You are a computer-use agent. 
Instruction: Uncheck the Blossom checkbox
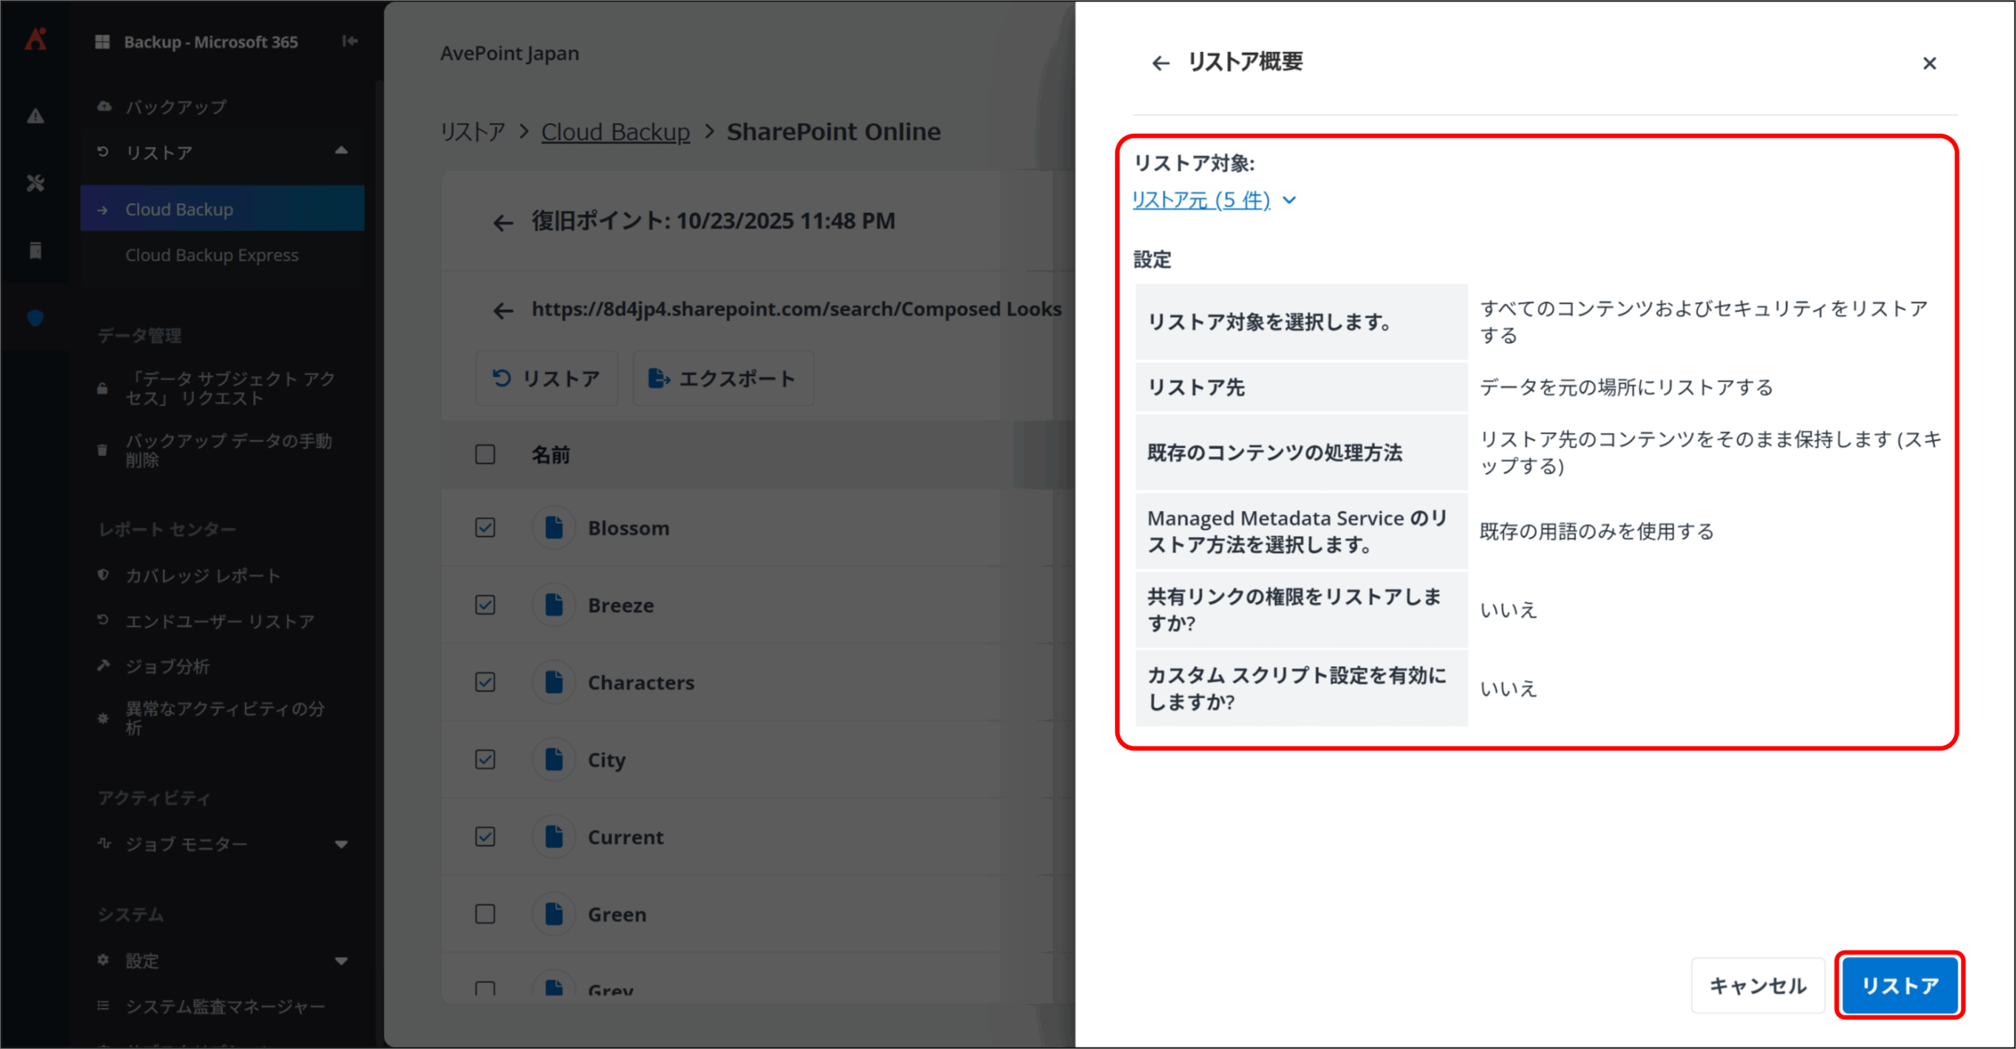[x=485, y=528]
